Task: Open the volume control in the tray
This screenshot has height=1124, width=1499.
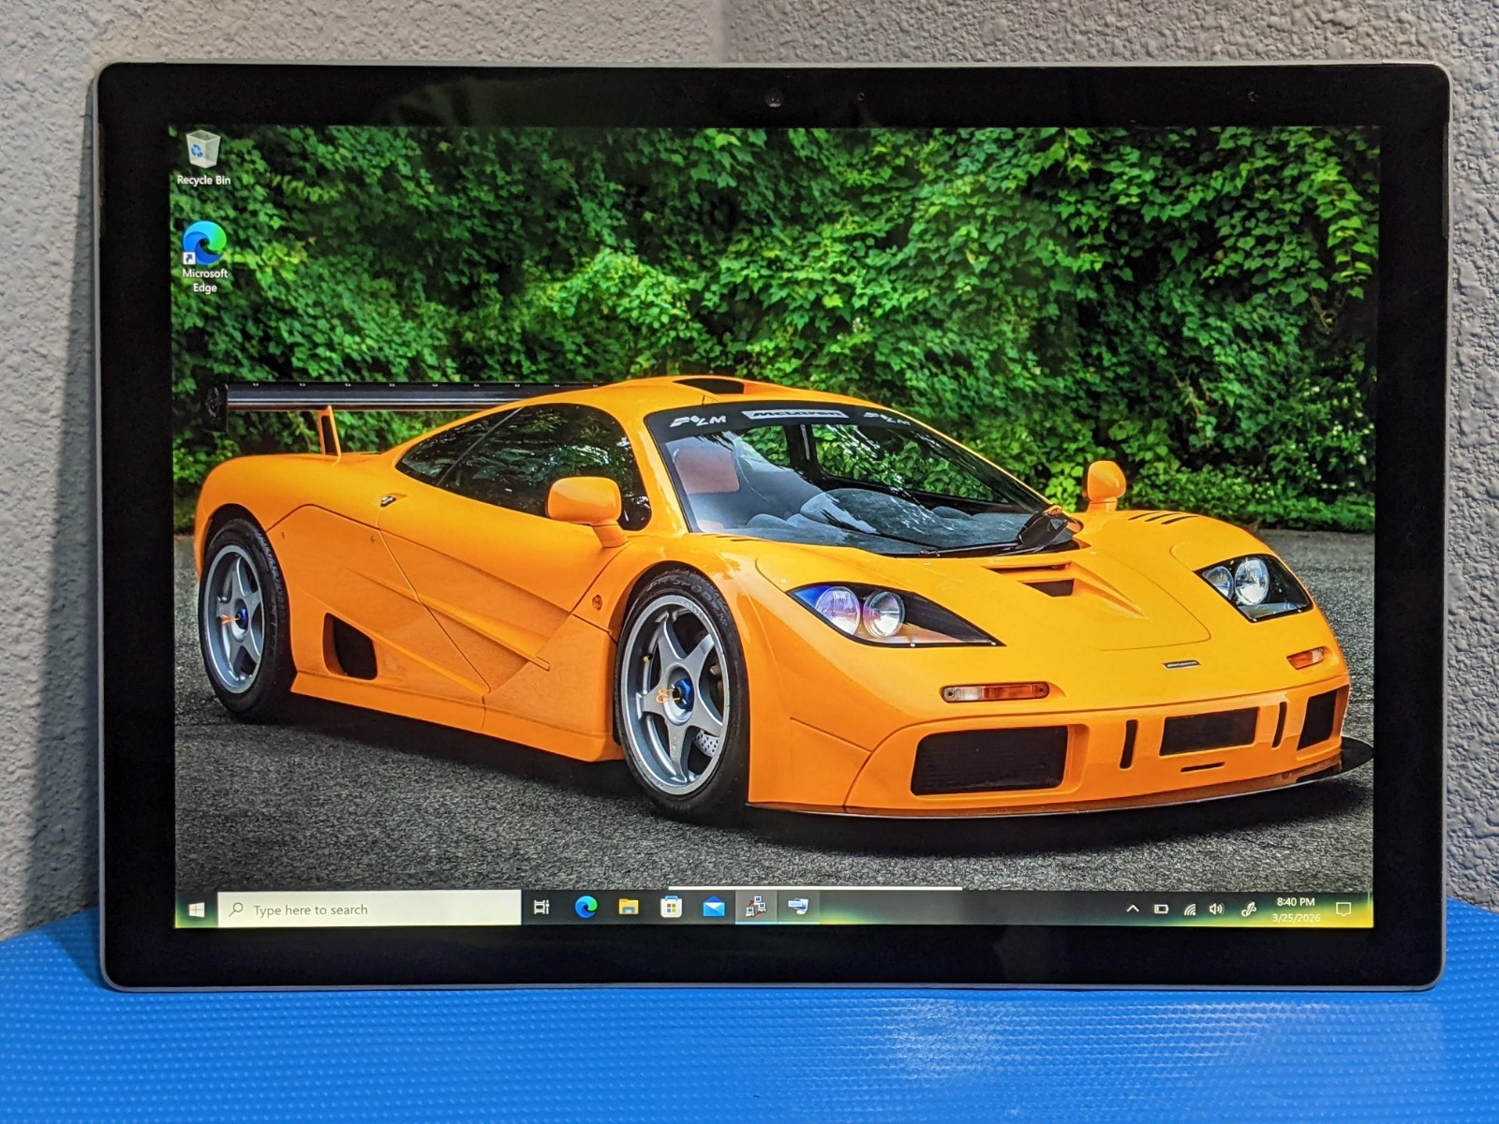Action: click(x=1216, y=909)
